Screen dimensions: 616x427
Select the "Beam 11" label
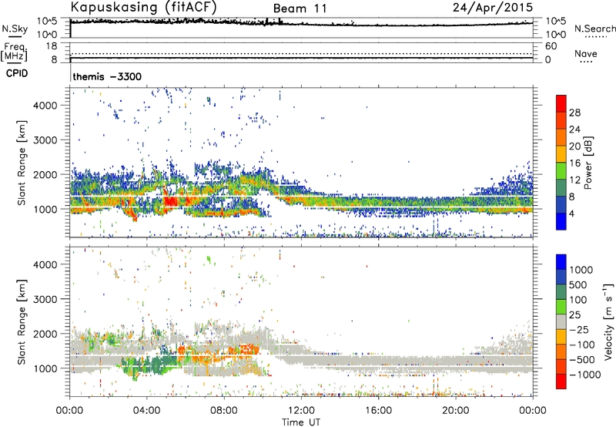300,8
